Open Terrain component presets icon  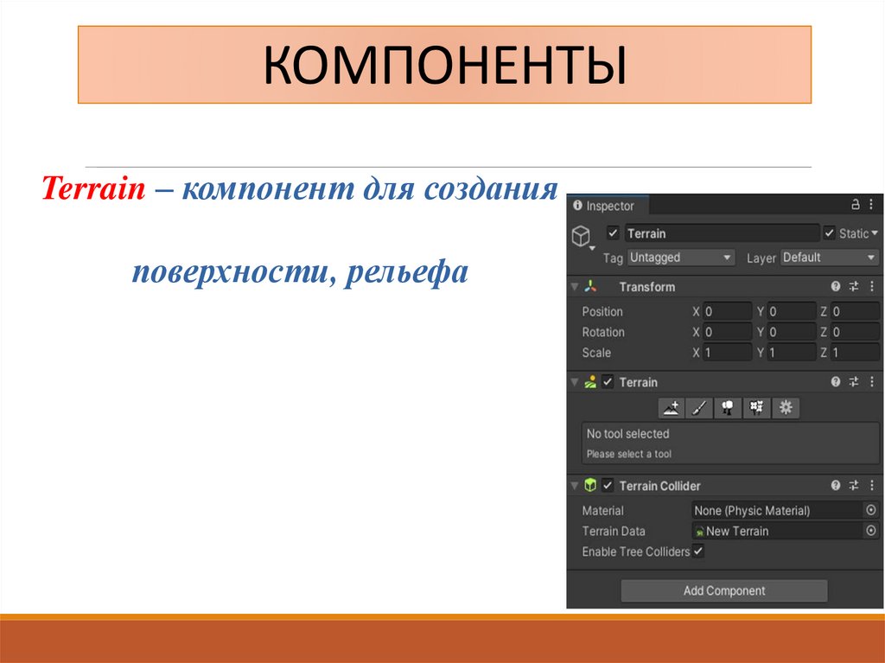854,382
